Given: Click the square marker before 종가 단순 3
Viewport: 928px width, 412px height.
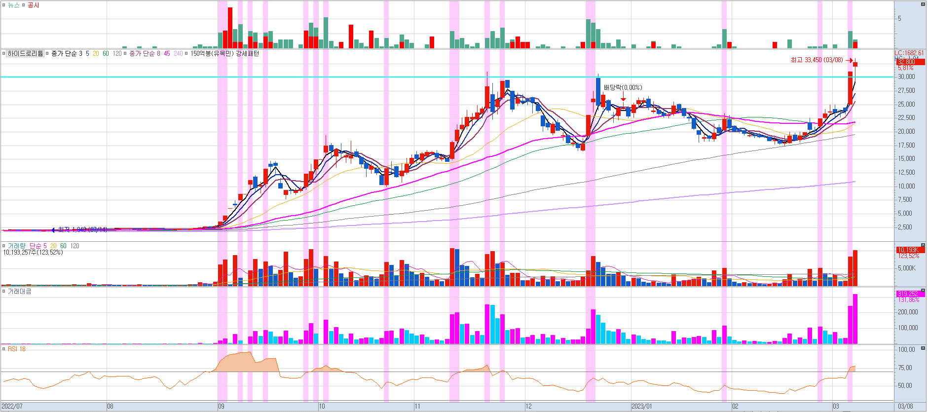Looking at the screenshot, I should click(47, 53).
